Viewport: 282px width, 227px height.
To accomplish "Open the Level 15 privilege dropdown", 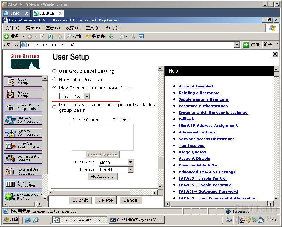I will (87, 96).
